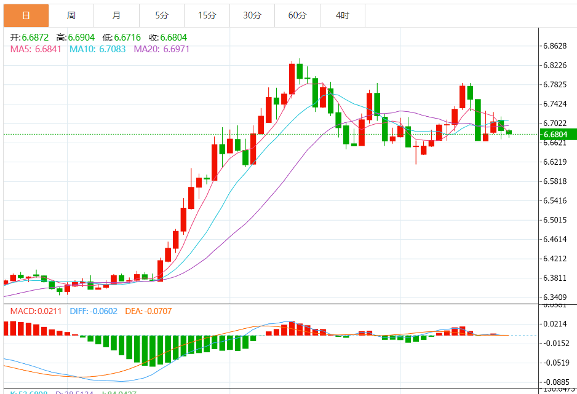Click the 高:6.6904 high price value
This screenshot has width=577, height=394.
point(76,37)
